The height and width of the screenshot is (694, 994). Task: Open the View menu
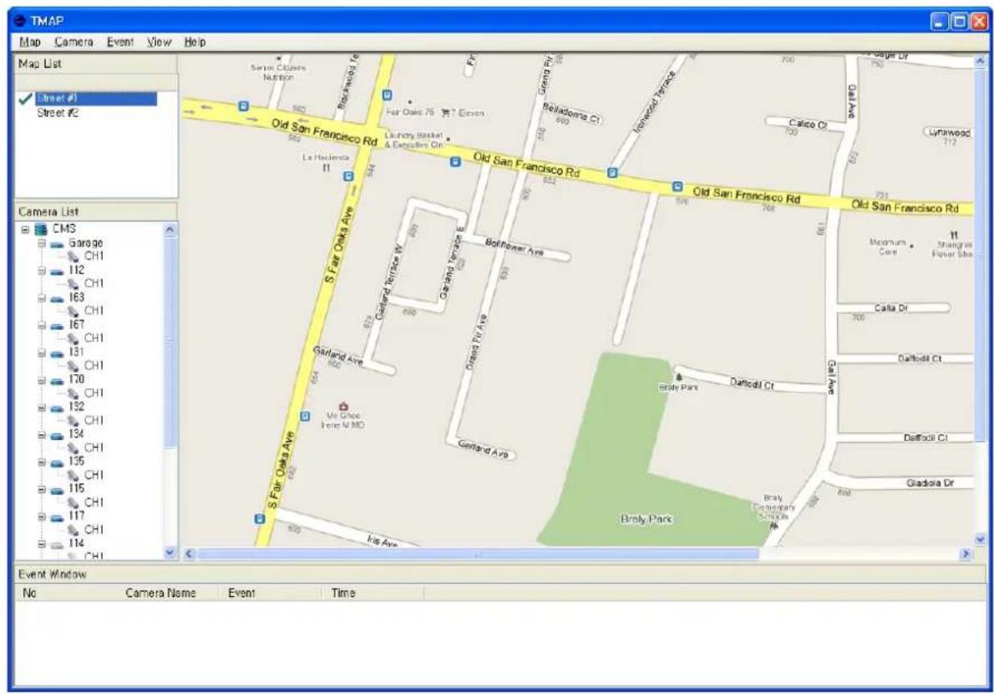pos(159,42)
